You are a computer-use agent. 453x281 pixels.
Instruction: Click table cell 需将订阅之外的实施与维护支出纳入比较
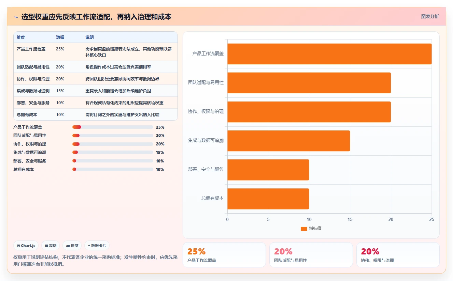pos(122,115)
